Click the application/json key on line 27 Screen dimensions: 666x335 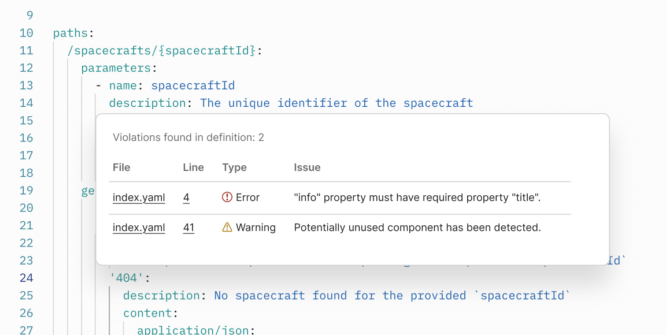(193, 330)
